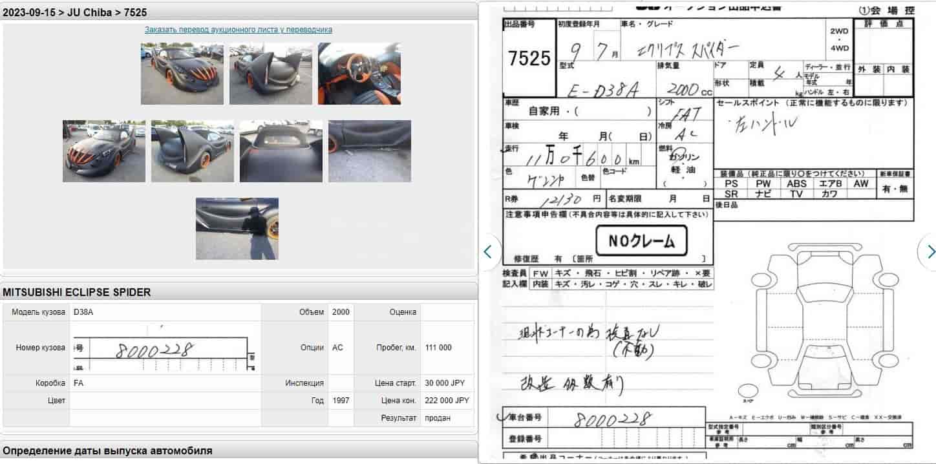Open the thumbnail showing the black side panel close-up

tap(370, 151)
